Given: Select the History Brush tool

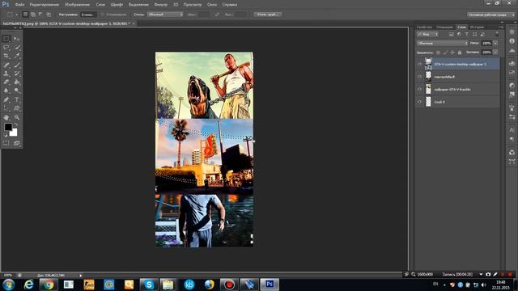Looking at the screenshot, I should coord(17,74).
